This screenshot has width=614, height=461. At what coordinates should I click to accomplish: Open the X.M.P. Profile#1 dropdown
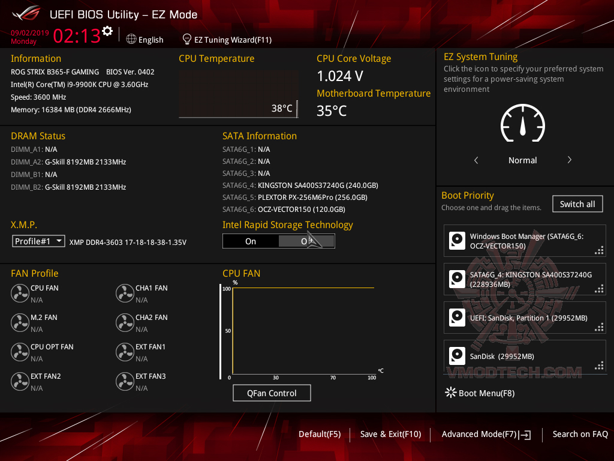pos(39,241)
